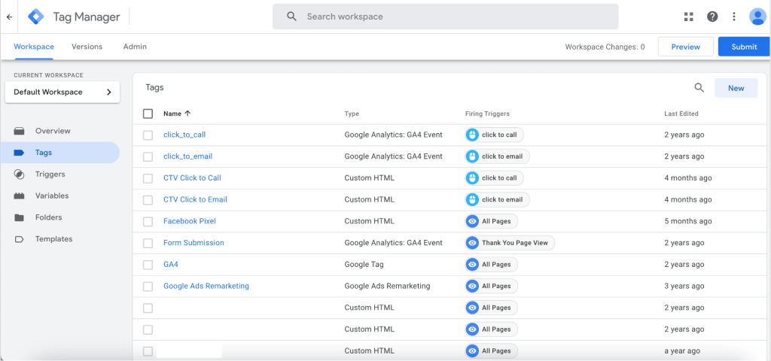Open the Default Workspace selector
Viewport: 771px width, 361px height.
(x=62, y=92)
